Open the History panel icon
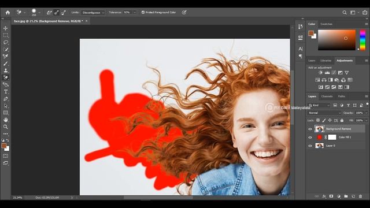This screenshot has height=208, width=370. (x=301, y=27)
